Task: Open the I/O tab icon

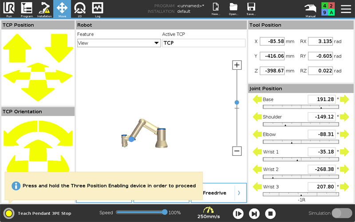Action: pyautogui.click(x=80, y=8)
